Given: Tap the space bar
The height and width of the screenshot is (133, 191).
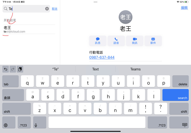Looking at the screenshot, I should (x=97, y=122).
